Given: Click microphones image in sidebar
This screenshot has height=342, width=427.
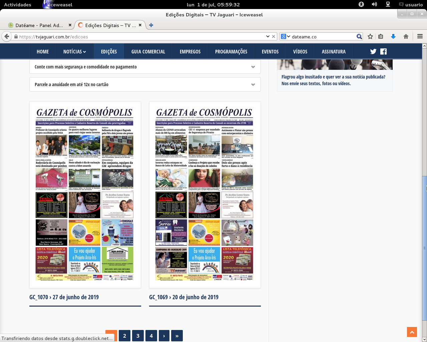Looking at the screenshot, I should click(335, 64).
